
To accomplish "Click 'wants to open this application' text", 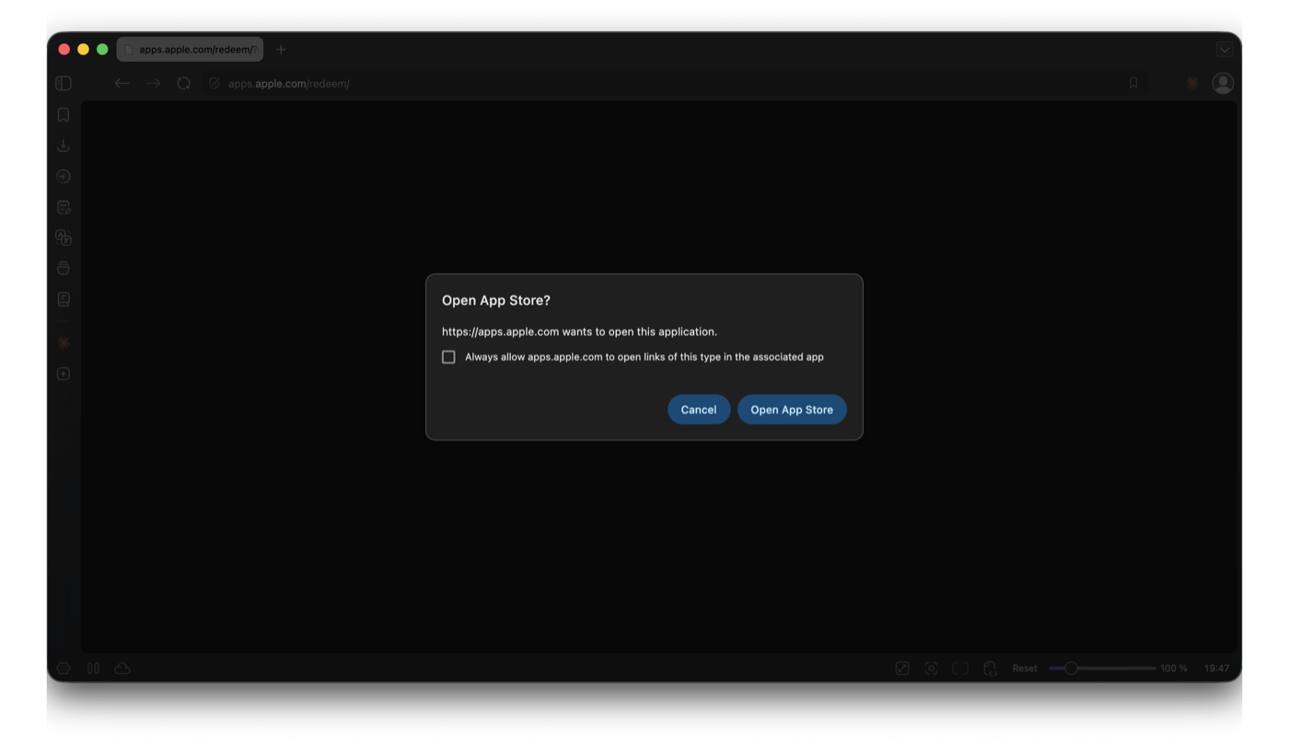I will [640, 331].
